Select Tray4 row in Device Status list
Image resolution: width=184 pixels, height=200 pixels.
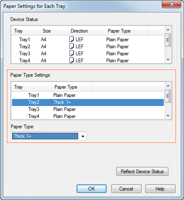(x=88, y=61)
